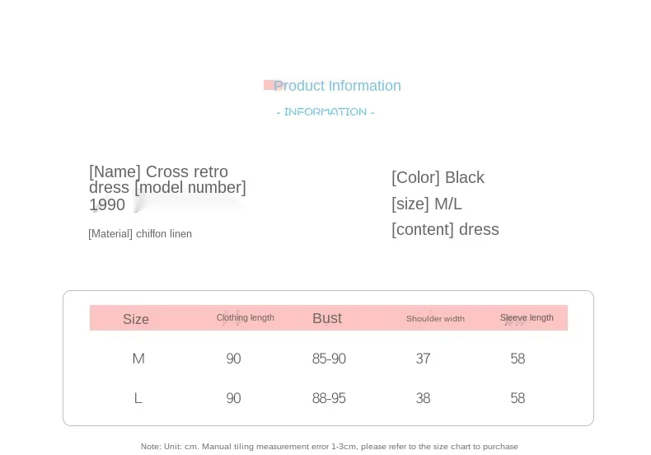This screenshot has height=455, width=651.
Task: Select the Cross retro dress name text
Action: (158, 180)
